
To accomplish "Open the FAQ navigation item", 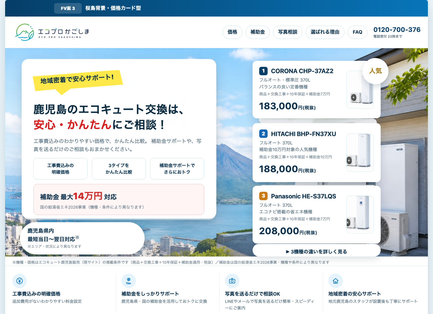I will point(358,32).
